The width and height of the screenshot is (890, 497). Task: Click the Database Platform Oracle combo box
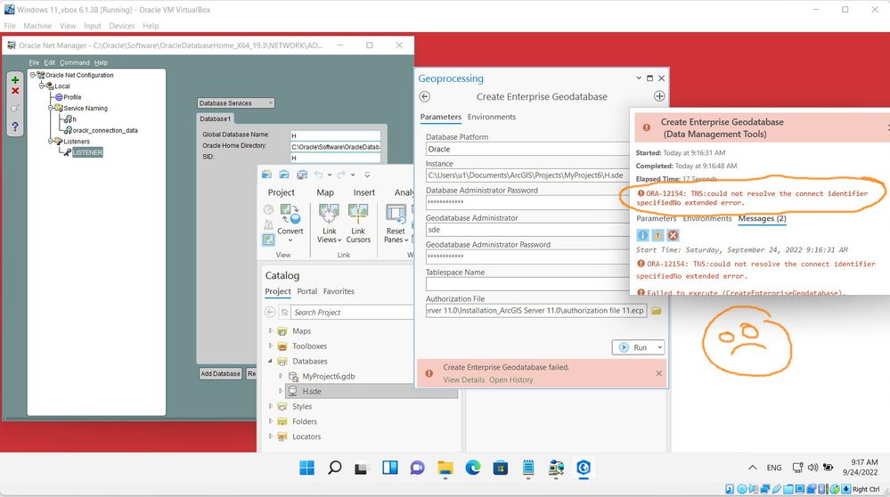coord(527,150)
